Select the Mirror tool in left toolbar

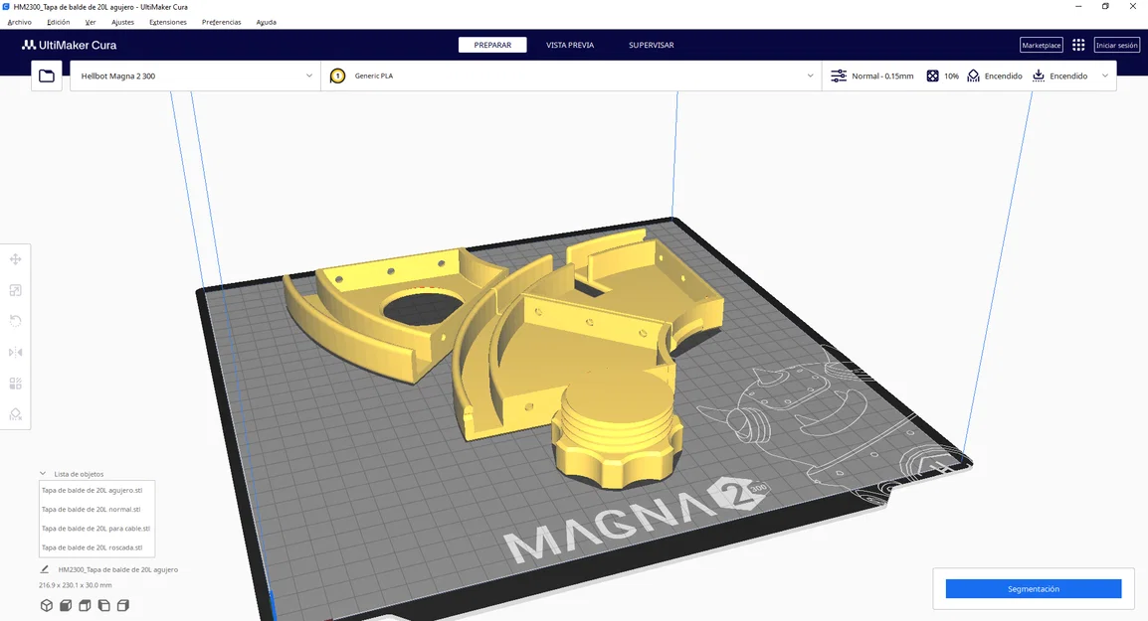pos(15,353)
